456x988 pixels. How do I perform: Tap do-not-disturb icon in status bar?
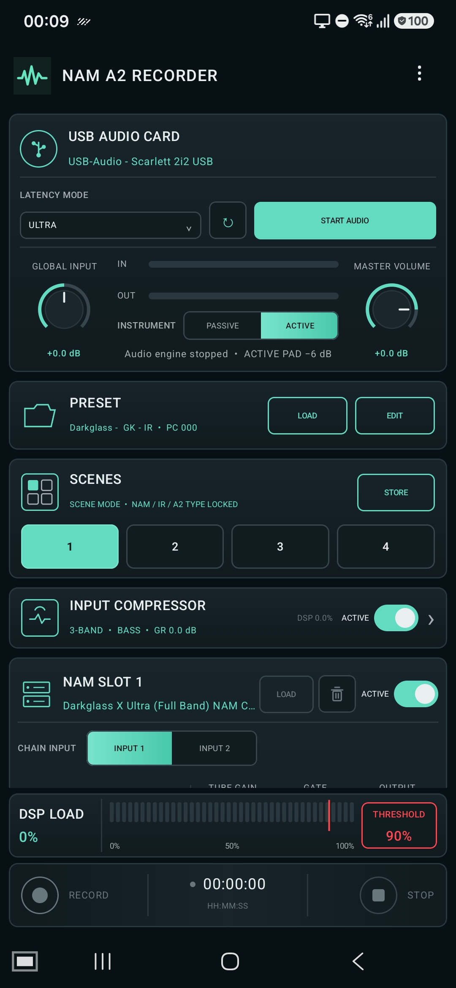pyautogui.click(x=342, y=21)
